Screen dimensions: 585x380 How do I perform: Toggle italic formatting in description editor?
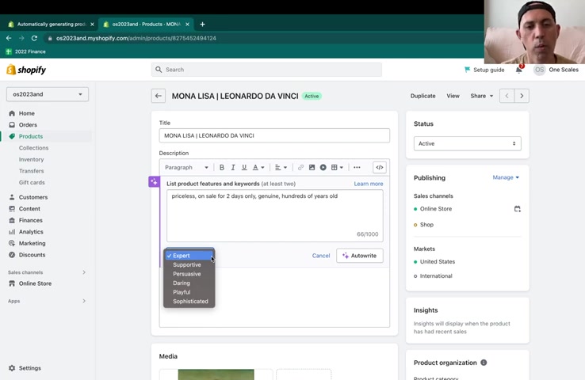coord(233,168)
